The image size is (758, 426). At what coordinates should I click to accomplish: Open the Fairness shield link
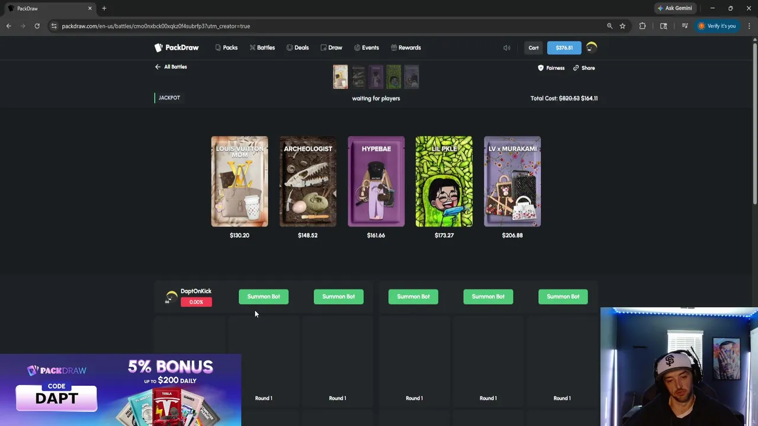[551, 68]
